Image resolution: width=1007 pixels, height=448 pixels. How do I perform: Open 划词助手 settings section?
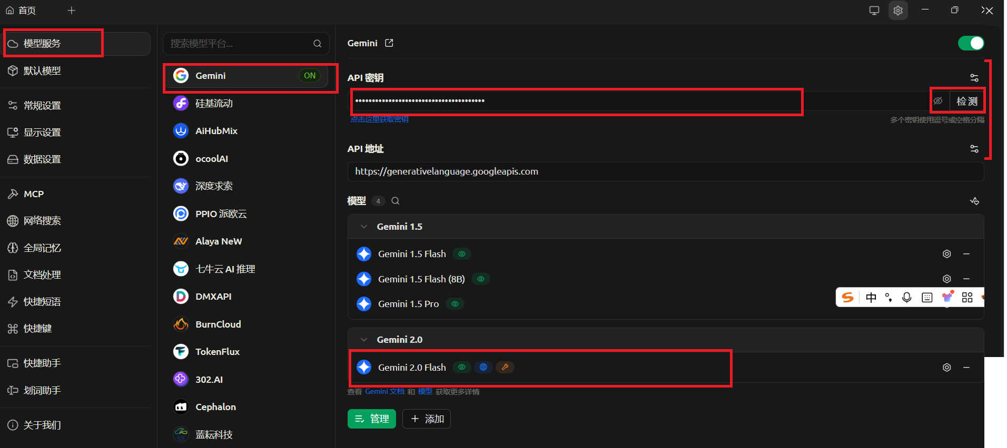(x=76, y=391)
